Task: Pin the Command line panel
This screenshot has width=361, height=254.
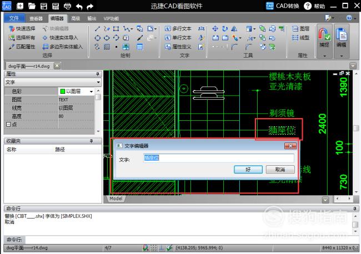Action: (x=355, y=209)
